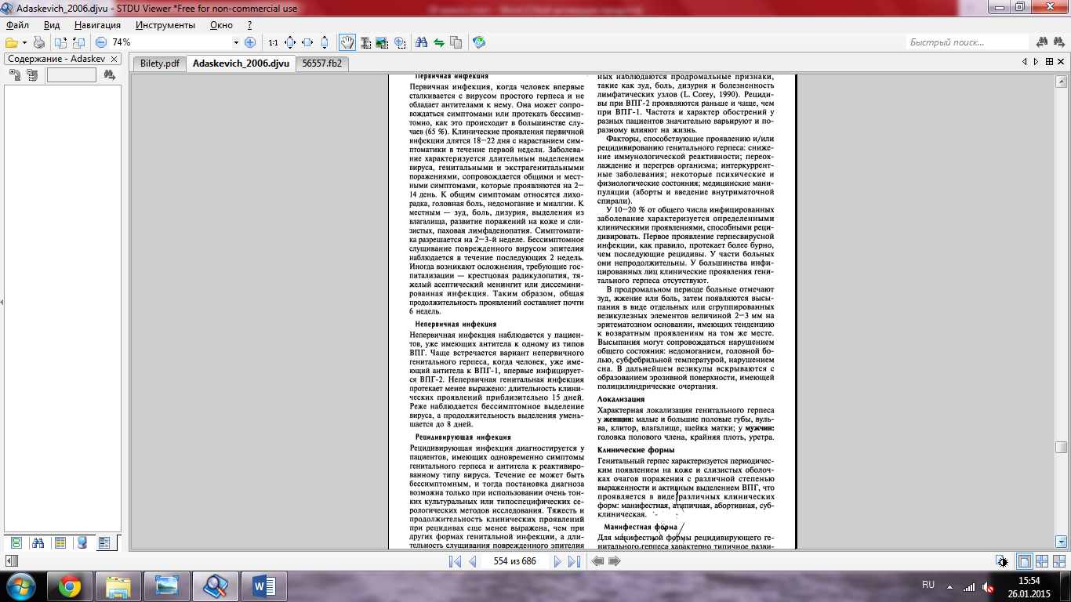1071x602 pixels.
Task: Show the contents panel tab icon
Action: [x=103, y=542]
